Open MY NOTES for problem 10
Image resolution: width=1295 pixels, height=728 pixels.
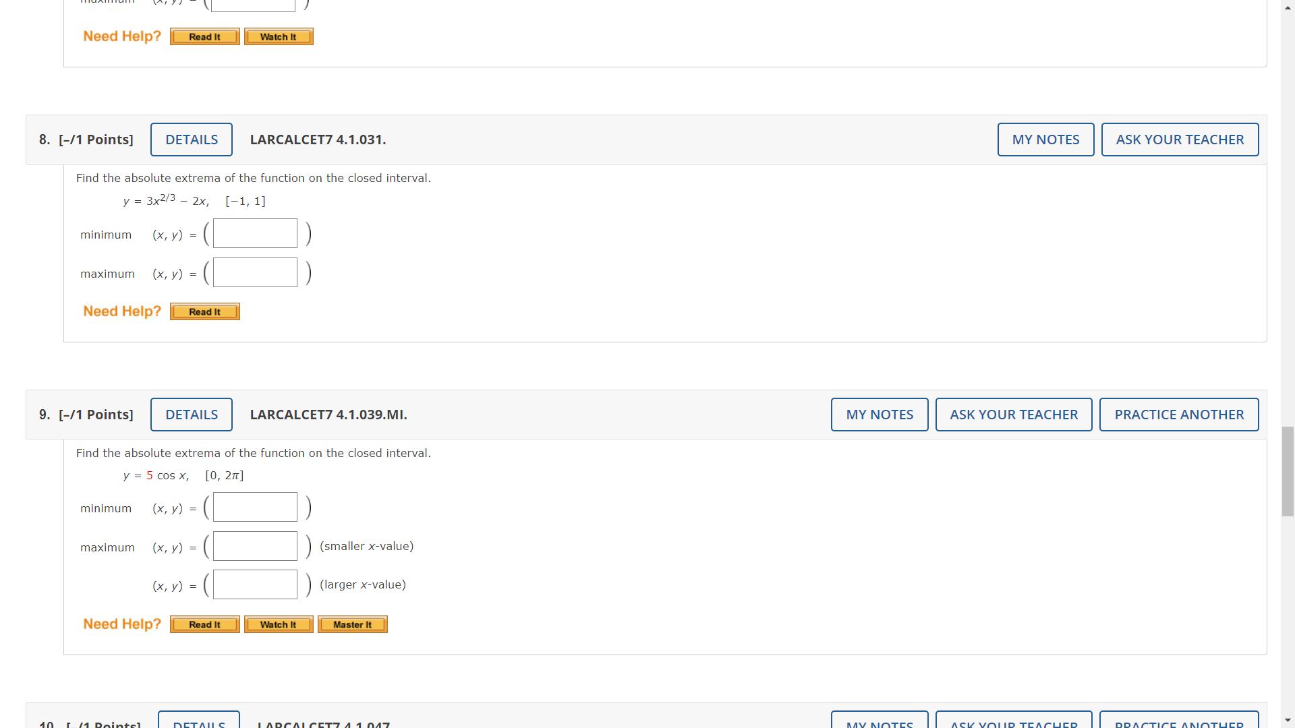[879, 725]
